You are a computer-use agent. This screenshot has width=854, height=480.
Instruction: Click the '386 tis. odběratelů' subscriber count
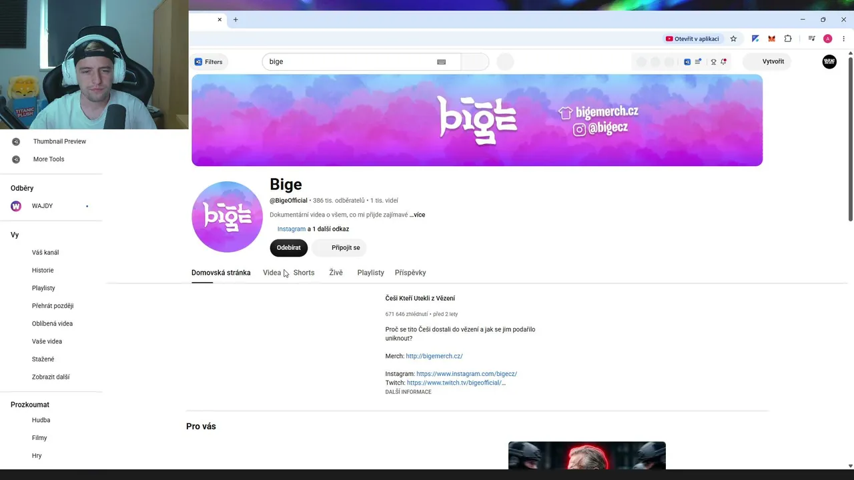click(x=339, y=201)
